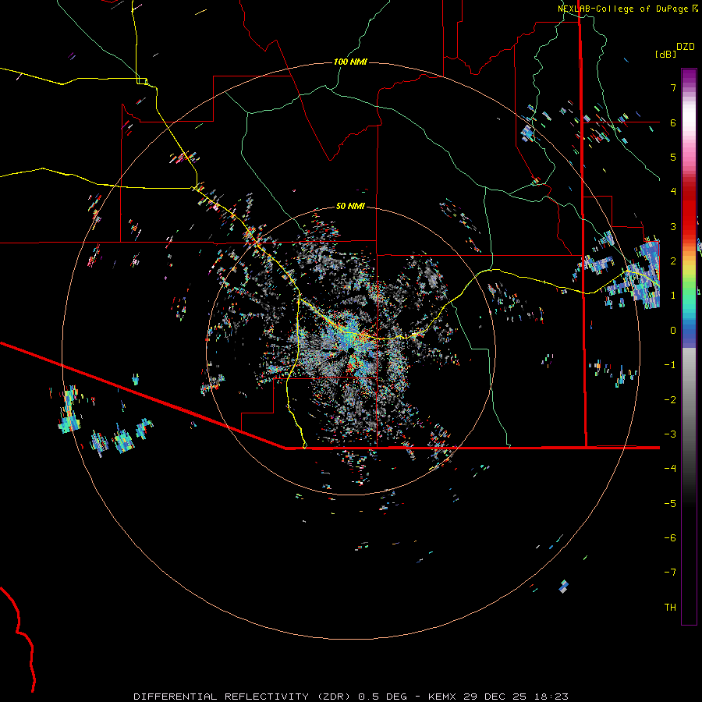Click the 5 tick label on scale

(x=673, y=157)
